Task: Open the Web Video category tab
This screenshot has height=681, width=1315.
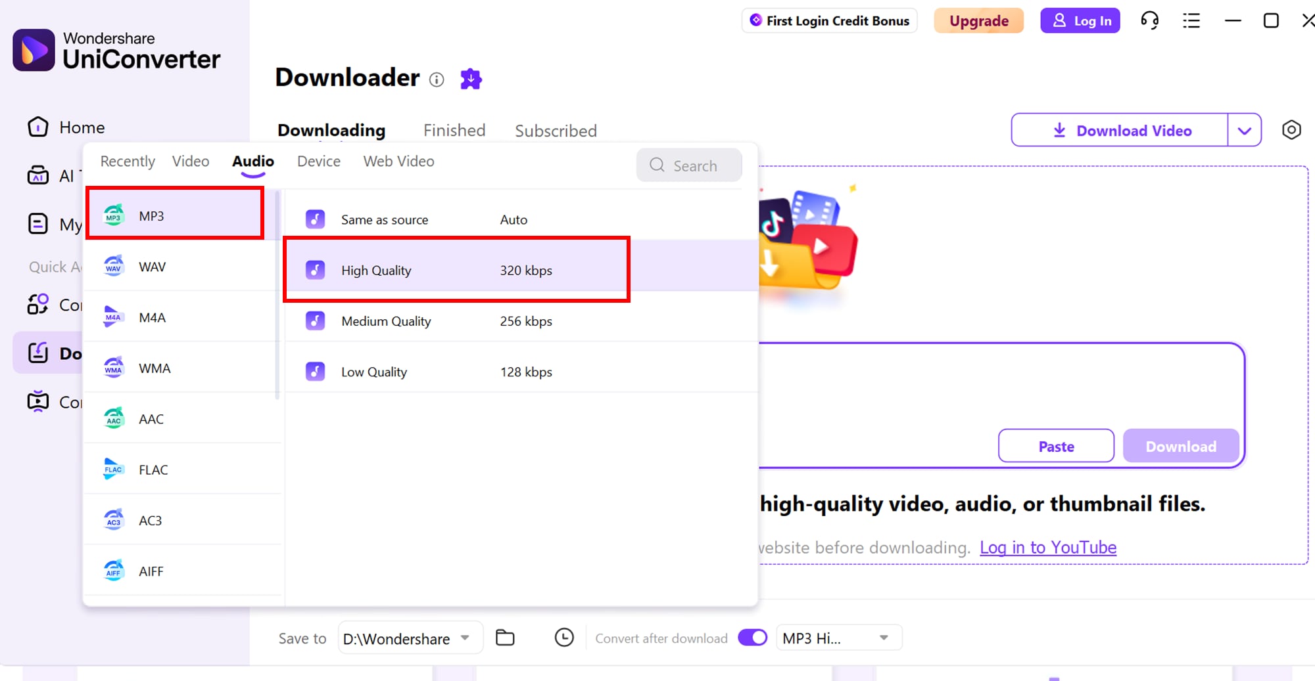Action: pyautogui.click(x=398, y=161)
